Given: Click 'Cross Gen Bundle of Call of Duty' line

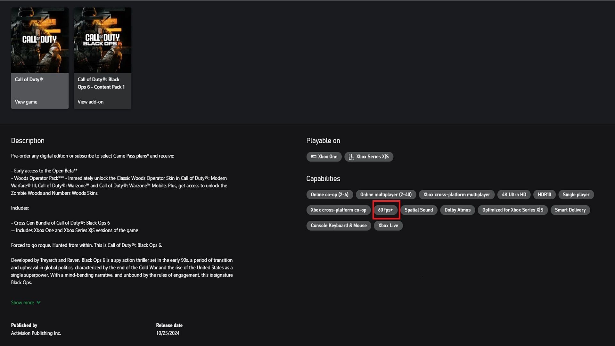Looking at the screenshot, I should coord(61,223).
